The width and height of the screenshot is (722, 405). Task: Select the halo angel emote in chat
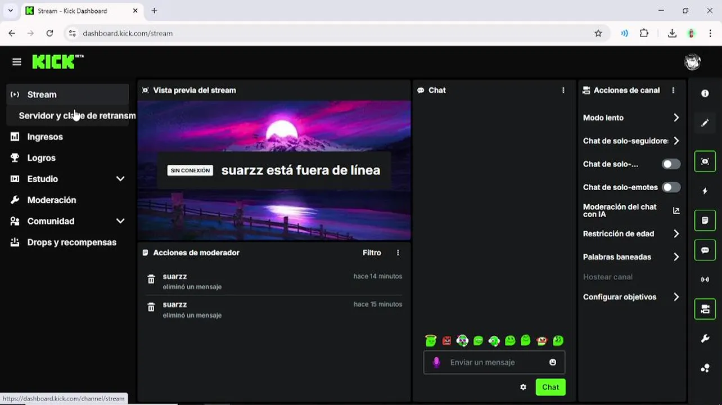point(431,340)
